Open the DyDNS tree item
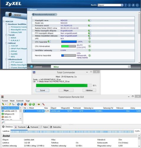The height and width of the screenshot is (148, 141). pos(14,54)
